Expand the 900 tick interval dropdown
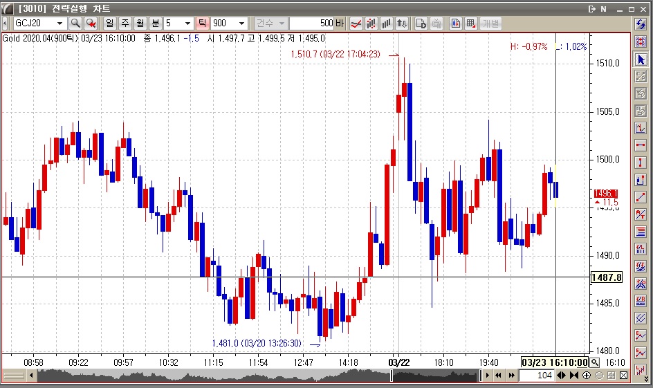The height and width of the screenshot is (388, 653). point(241,24)
